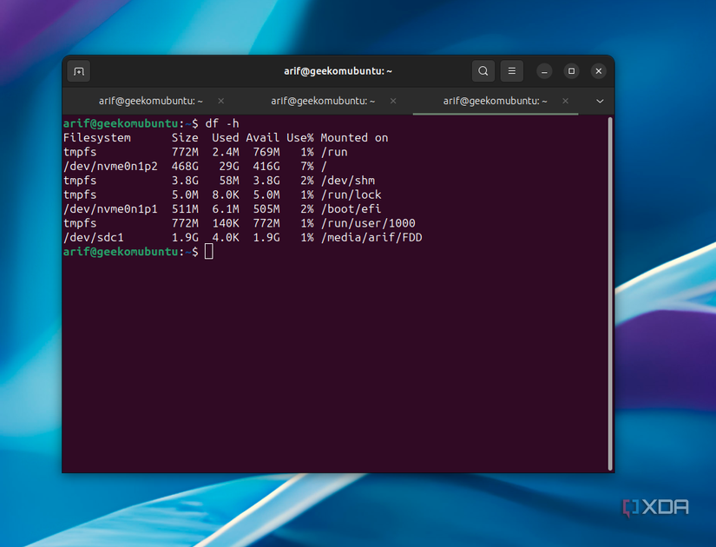Select the active third terminal tab
716x547 pixels.
tap(495, 101)
